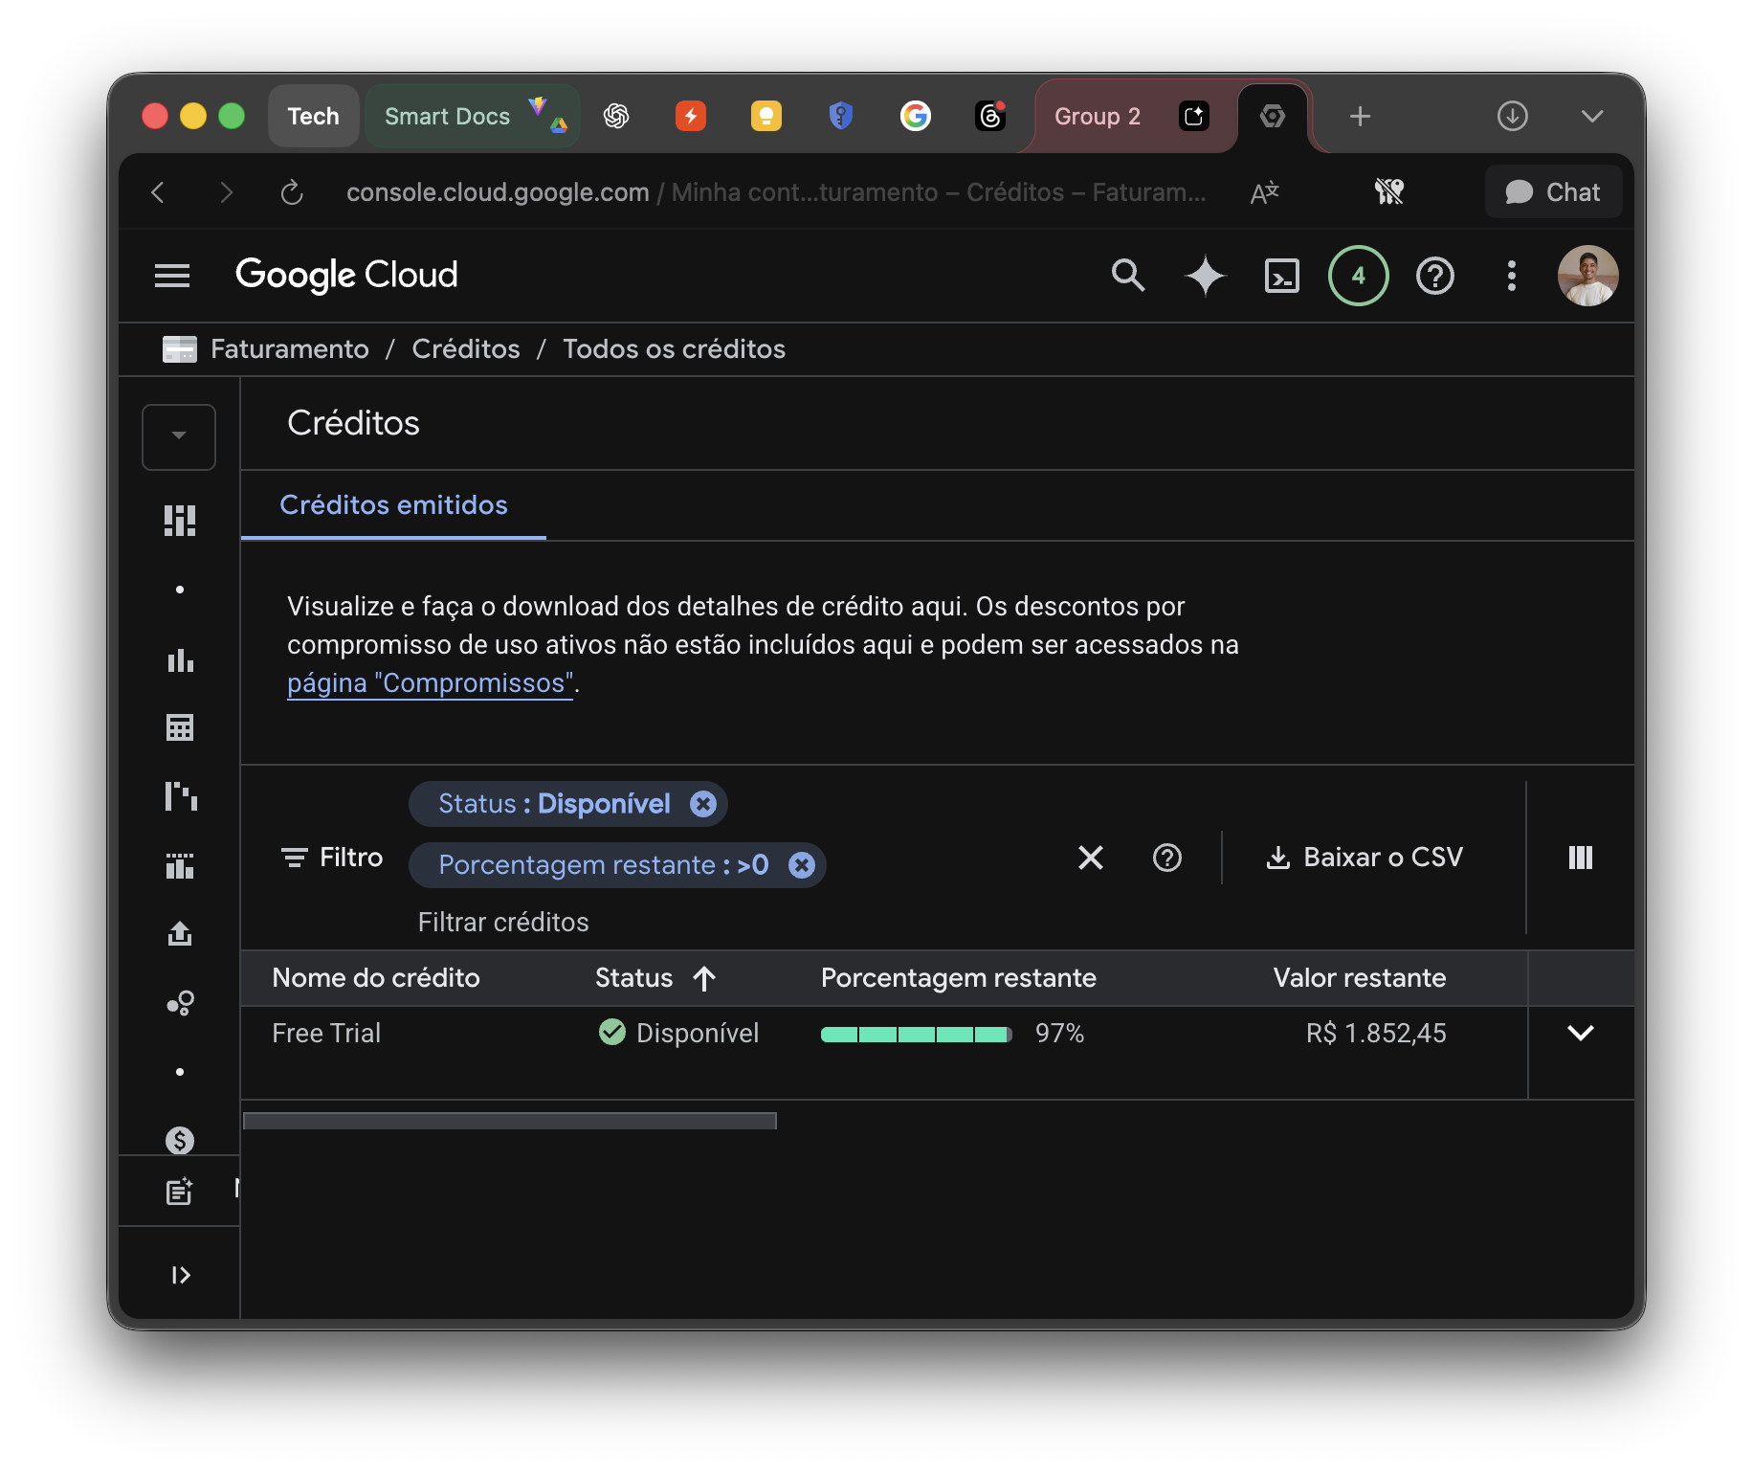The image size is (1753, 1472).
Task: Click Baixar o CSV download button
Action: click(x=1365, y=858)
